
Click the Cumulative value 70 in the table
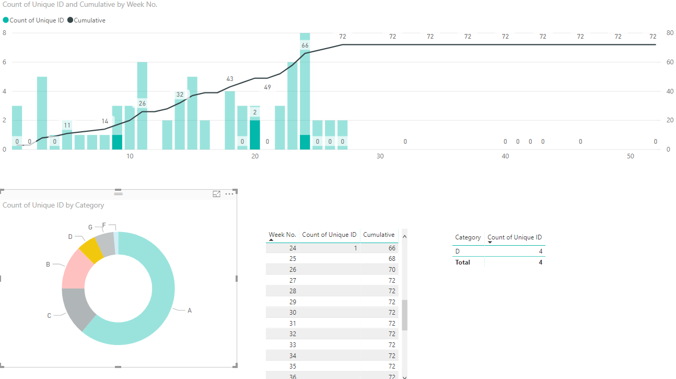pos(392,270)
